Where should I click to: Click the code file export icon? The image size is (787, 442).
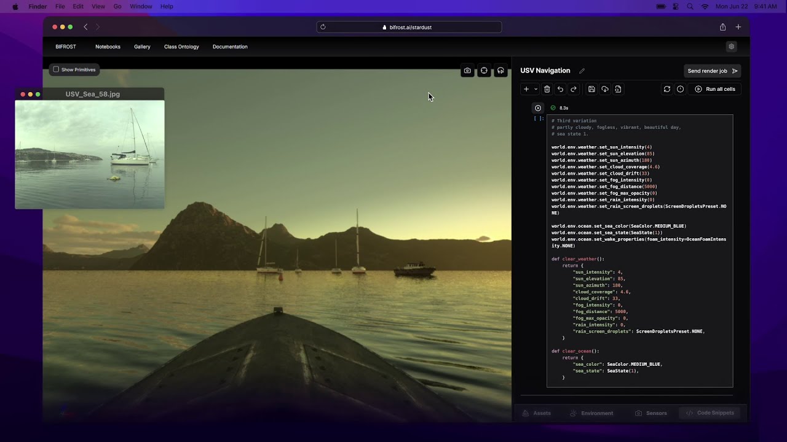[x=618, y=89]
